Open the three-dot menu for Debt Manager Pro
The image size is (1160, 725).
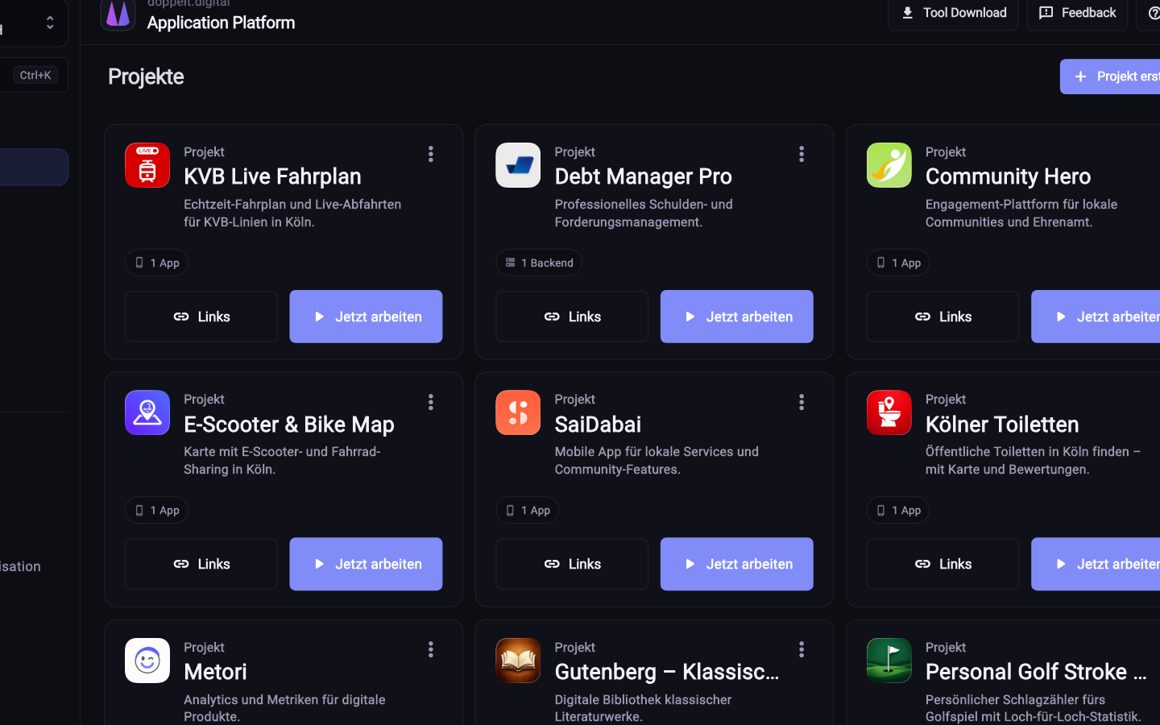coord(802,154)
